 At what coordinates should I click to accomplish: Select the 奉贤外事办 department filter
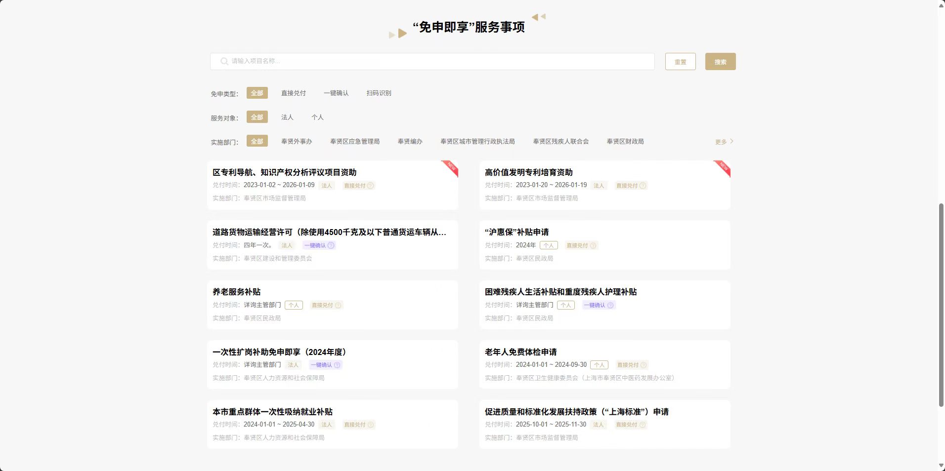(x=296, y=141)
